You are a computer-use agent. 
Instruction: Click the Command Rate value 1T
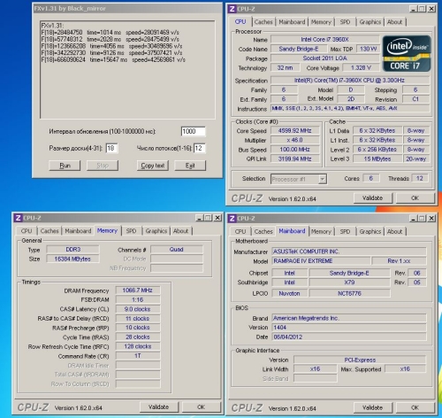point(138,356)
